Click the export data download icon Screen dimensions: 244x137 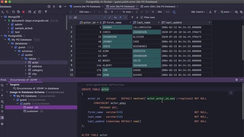210,12
